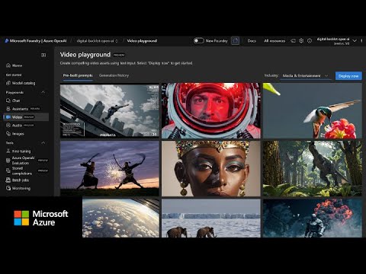Select the crowned woman portrait thumbnail
The width and height of the screenshot is (366, 274).
[211, 169]
